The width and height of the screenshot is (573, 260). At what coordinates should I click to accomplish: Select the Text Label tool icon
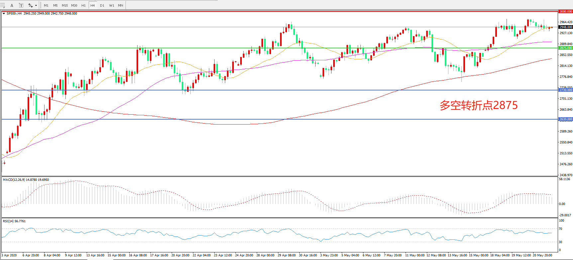pos(21,5)
